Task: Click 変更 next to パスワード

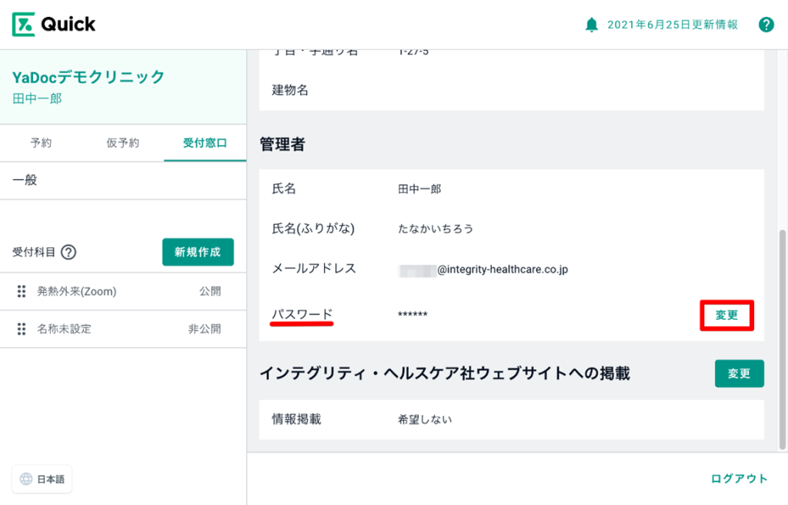Action: click(726, 315)
